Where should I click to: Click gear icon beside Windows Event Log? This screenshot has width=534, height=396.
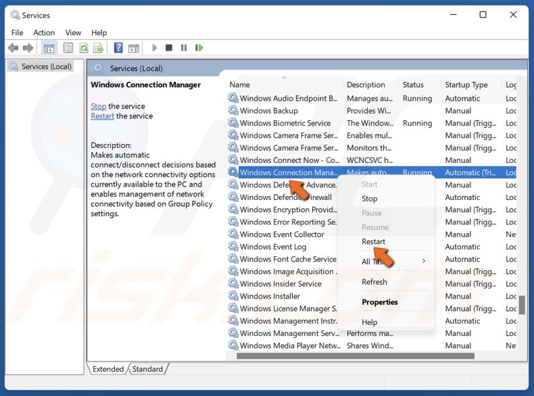[233, 247]
